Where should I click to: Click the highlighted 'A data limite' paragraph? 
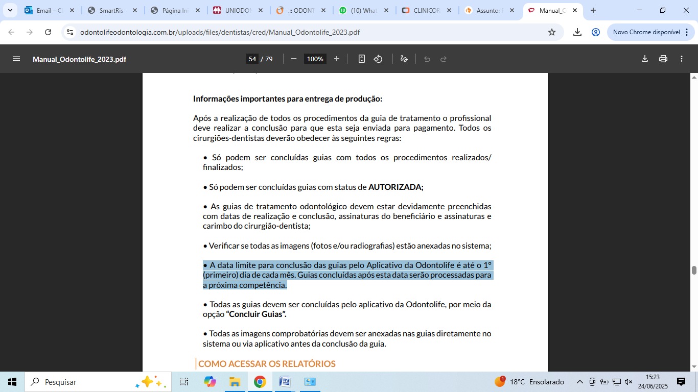pyautogui.click(x=347, y=275)
